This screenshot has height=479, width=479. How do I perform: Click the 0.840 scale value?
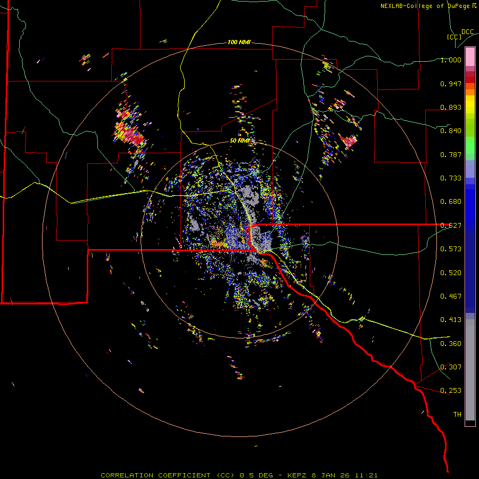[451, 131]
